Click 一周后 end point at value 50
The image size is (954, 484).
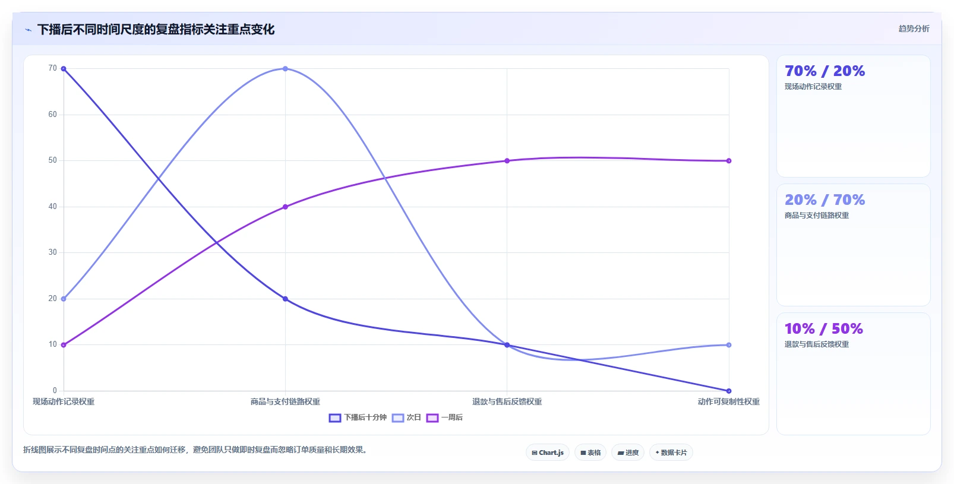[729, 161]
